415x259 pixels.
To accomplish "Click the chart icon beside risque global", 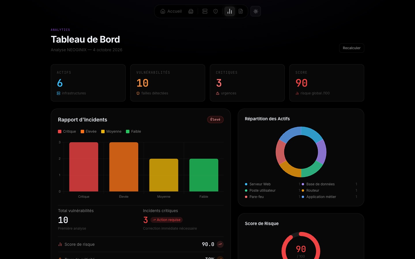I will pos(297,93).
